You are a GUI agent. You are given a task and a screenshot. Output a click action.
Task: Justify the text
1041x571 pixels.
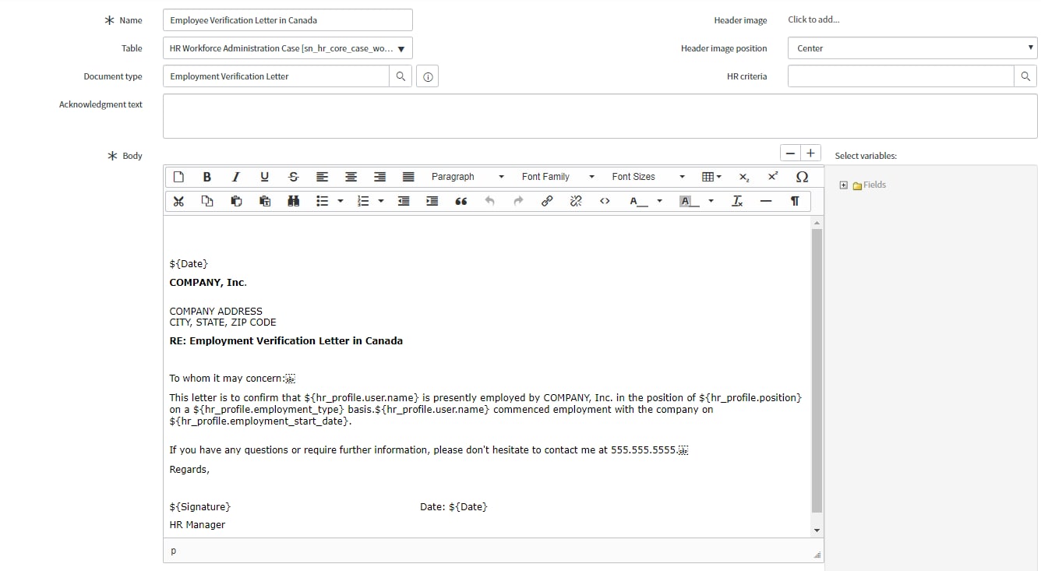408,177
